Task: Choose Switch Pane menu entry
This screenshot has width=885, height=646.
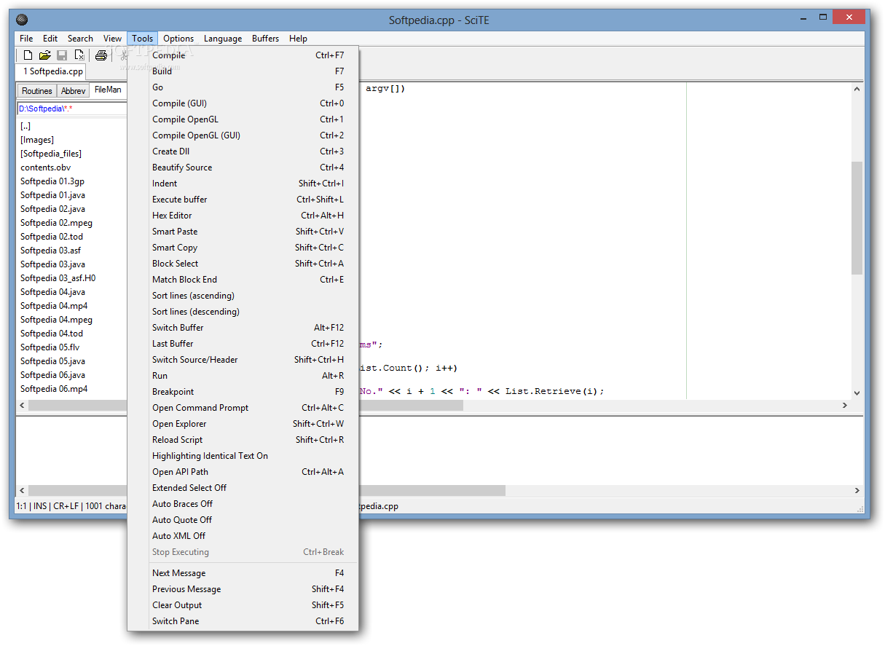Action: pyautogui.click(x=243, y=621)
